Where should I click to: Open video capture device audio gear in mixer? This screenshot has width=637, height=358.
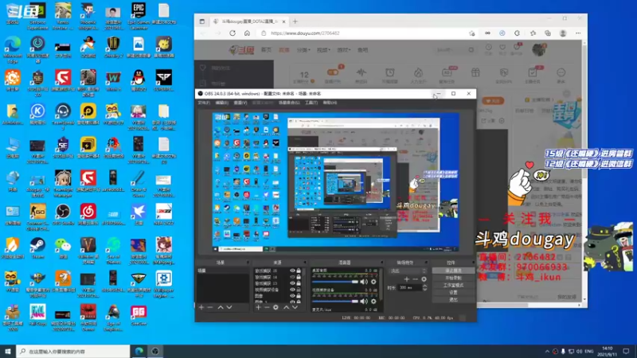click(x=373, y=302)
